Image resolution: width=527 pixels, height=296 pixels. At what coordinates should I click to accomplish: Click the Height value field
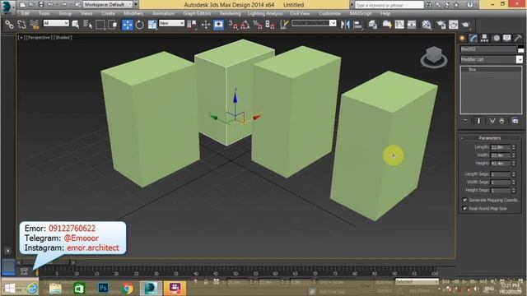pyautogui.click(x=500, y=164)
